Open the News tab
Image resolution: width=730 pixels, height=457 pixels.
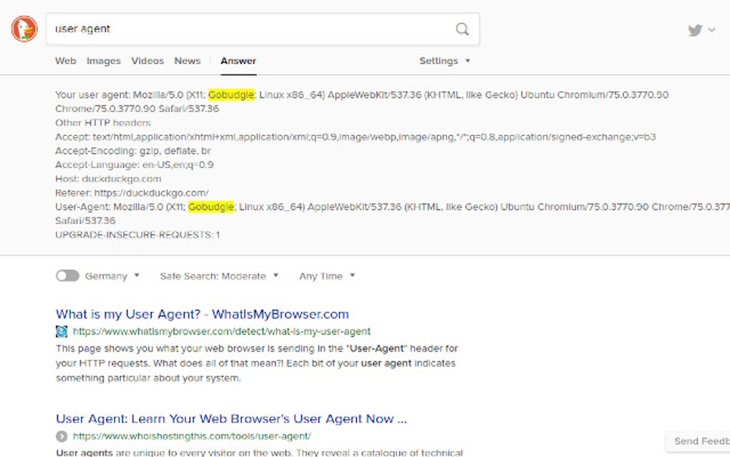(187, 61)
